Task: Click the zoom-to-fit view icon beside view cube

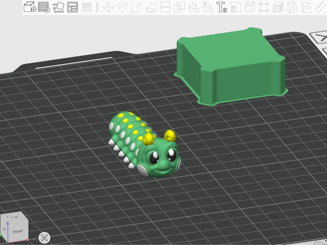Action: pyautogui.click(x=44, y=238)
